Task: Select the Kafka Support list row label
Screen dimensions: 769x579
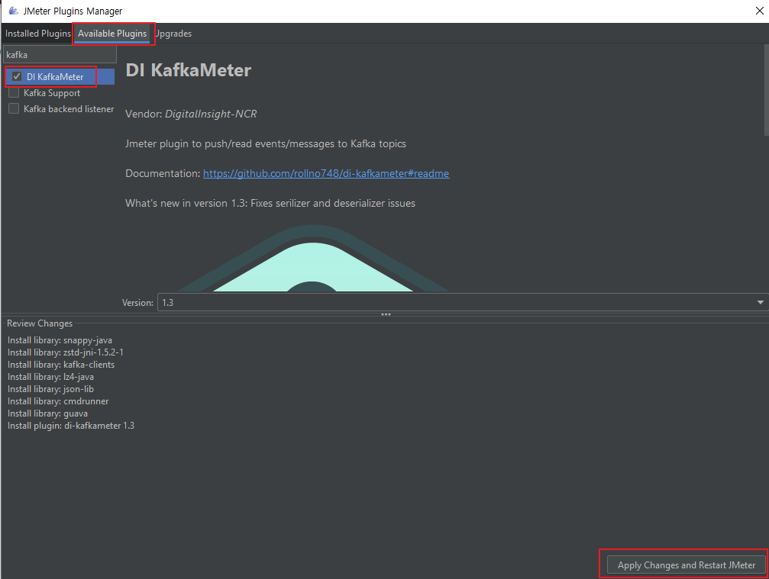Action: click(x=52, y=92)
